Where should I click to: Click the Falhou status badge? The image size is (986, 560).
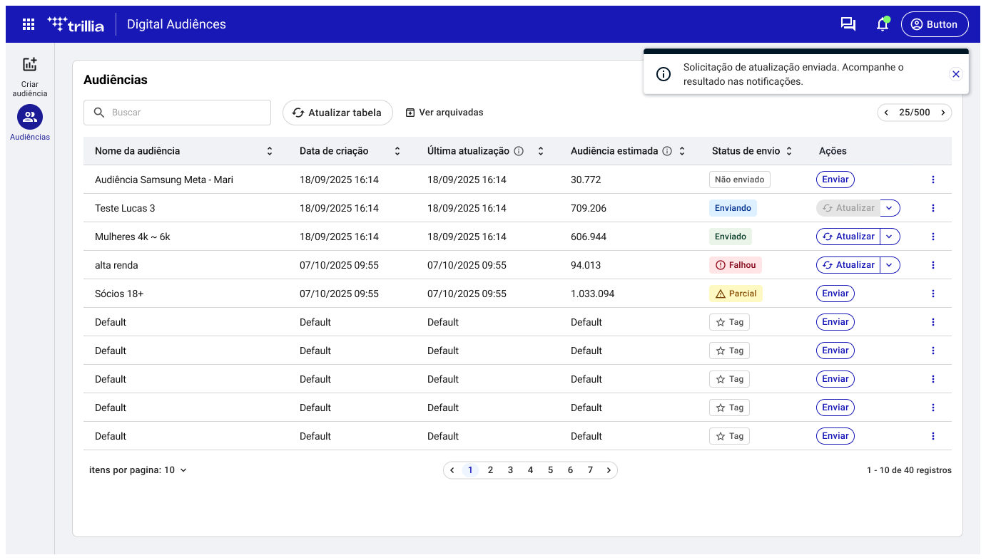736,265
